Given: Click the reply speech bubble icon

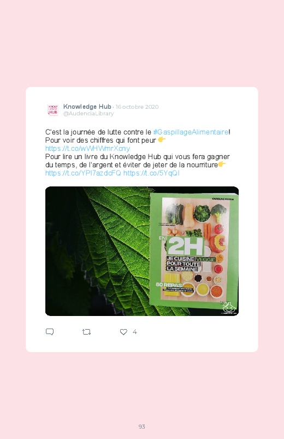Looking at the screenshot, I should point(50,332).
